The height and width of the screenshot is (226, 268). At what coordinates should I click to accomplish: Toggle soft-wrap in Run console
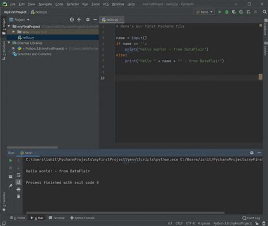(19, 175)
